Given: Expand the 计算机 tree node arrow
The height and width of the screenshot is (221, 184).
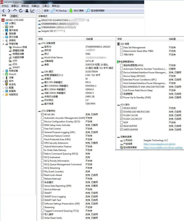Looking at the screenshot, I should (3, 24).
